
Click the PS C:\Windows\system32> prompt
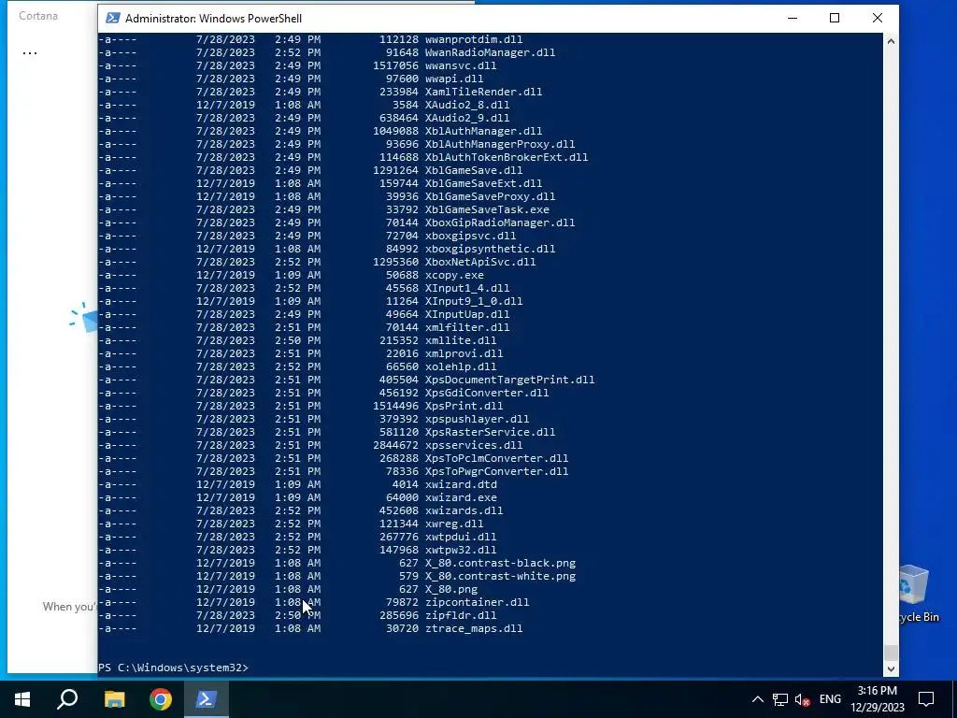pyautogui.click(x=173, y=668)
